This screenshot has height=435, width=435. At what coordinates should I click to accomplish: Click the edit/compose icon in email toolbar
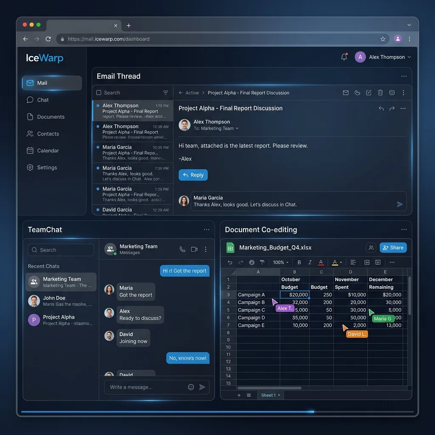tap(369, 93)
